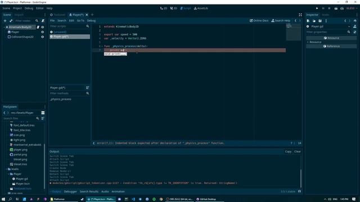Instance a child scene with the link icon
The width and height of the screenshot is (360, 202).
(x=11, y=21)
